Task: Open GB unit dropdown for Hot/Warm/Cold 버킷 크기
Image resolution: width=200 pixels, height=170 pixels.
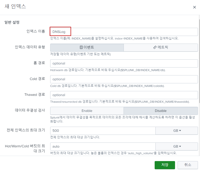Action: pyautogui.click(x=177, y=147)
